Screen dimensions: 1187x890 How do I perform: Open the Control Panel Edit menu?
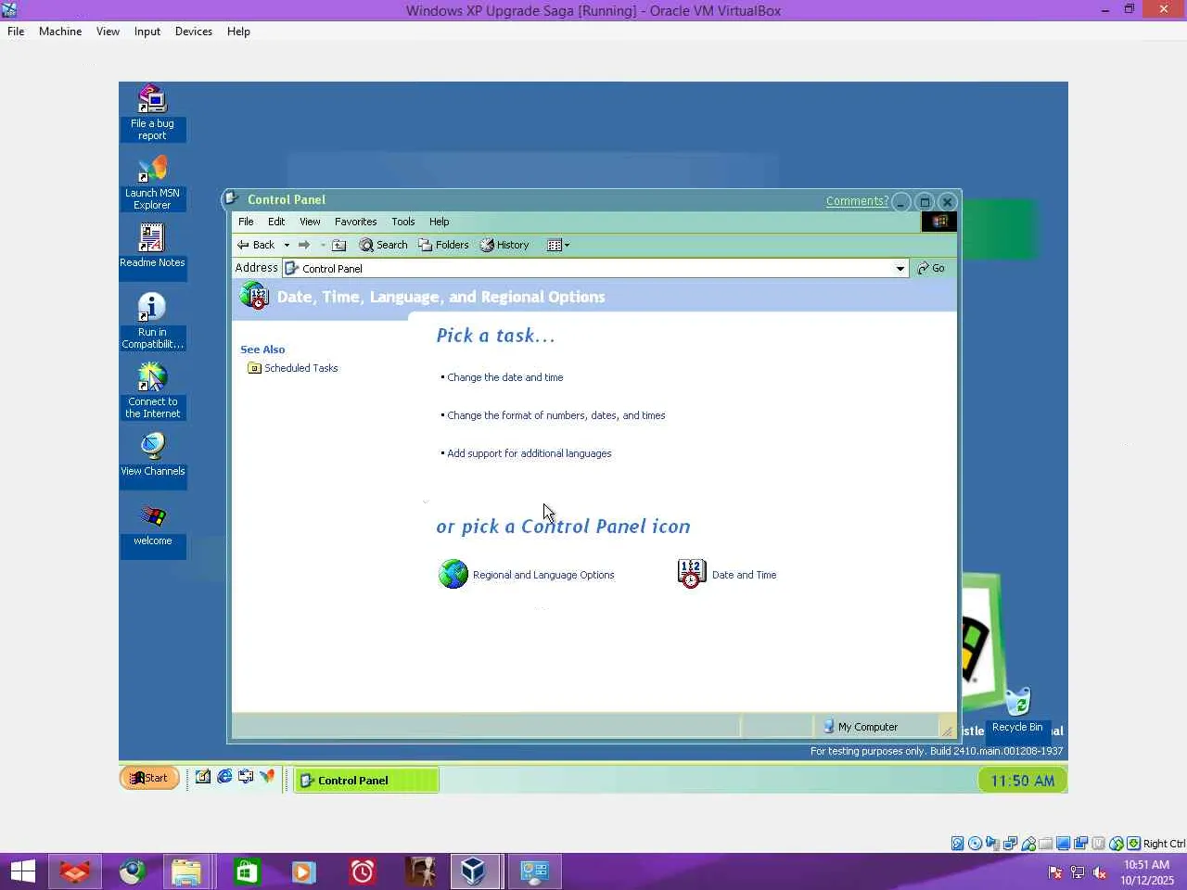276,222
